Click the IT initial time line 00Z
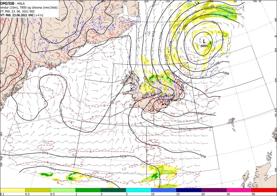The image size is (277, 196). [x=17, y=11]
